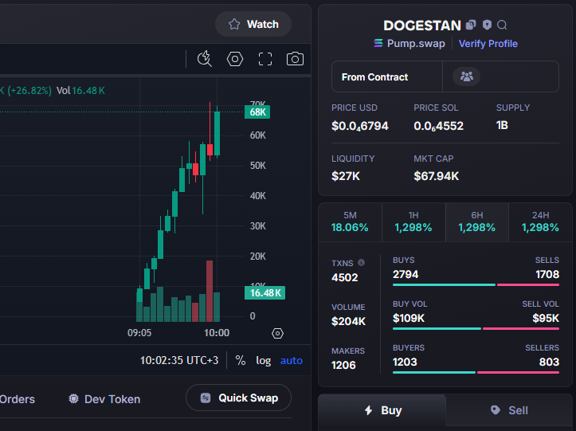Click the Watch star button

tap(253, 24)
